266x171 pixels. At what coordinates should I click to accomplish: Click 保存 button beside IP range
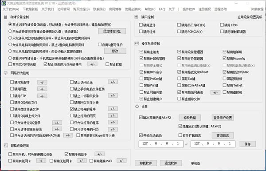(248, 144)
